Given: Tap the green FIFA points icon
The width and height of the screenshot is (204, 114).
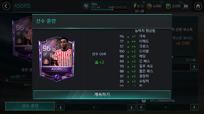Looking at the screenshot, I should pos(168,6).
